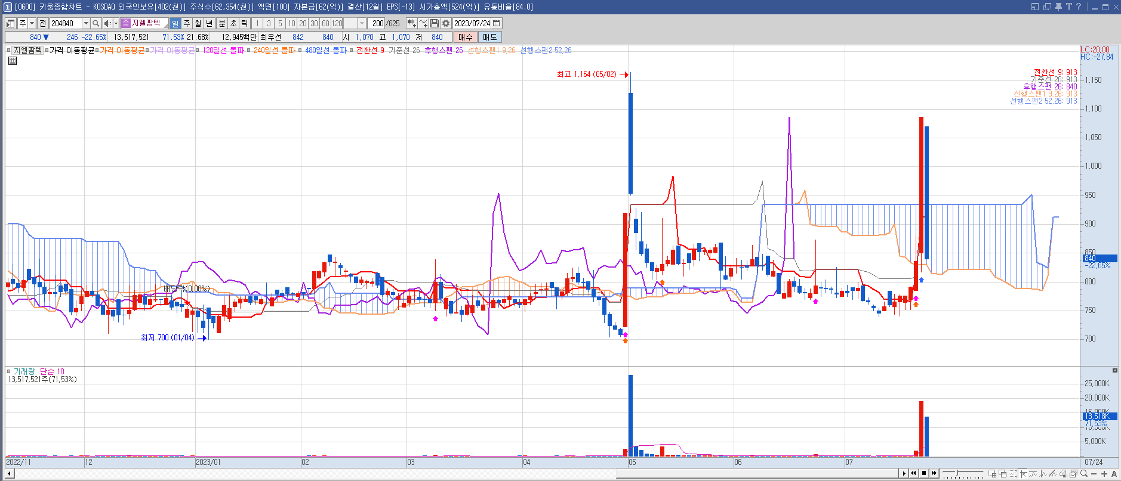This screenshot has width=1121, height=481.
Task: Click the play button in bottom toolbar
Action: coord(904,473)
